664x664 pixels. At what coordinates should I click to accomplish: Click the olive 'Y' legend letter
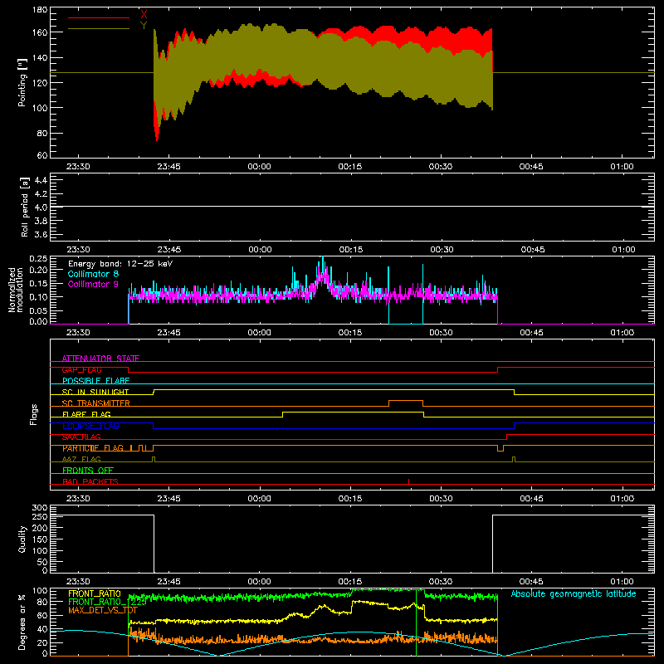point(144,26)
